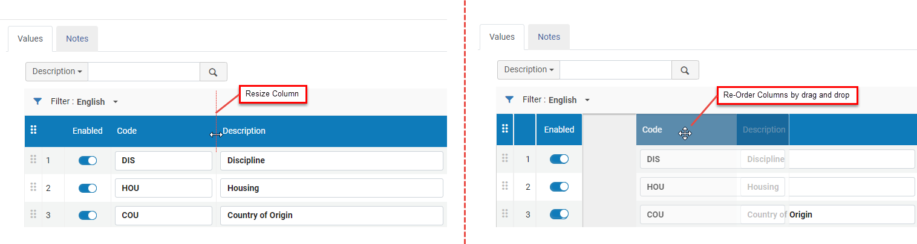The width and height of the screenshot is (917, 244).
Task: Click row number 1 in left table
Action: click(48, 161)
